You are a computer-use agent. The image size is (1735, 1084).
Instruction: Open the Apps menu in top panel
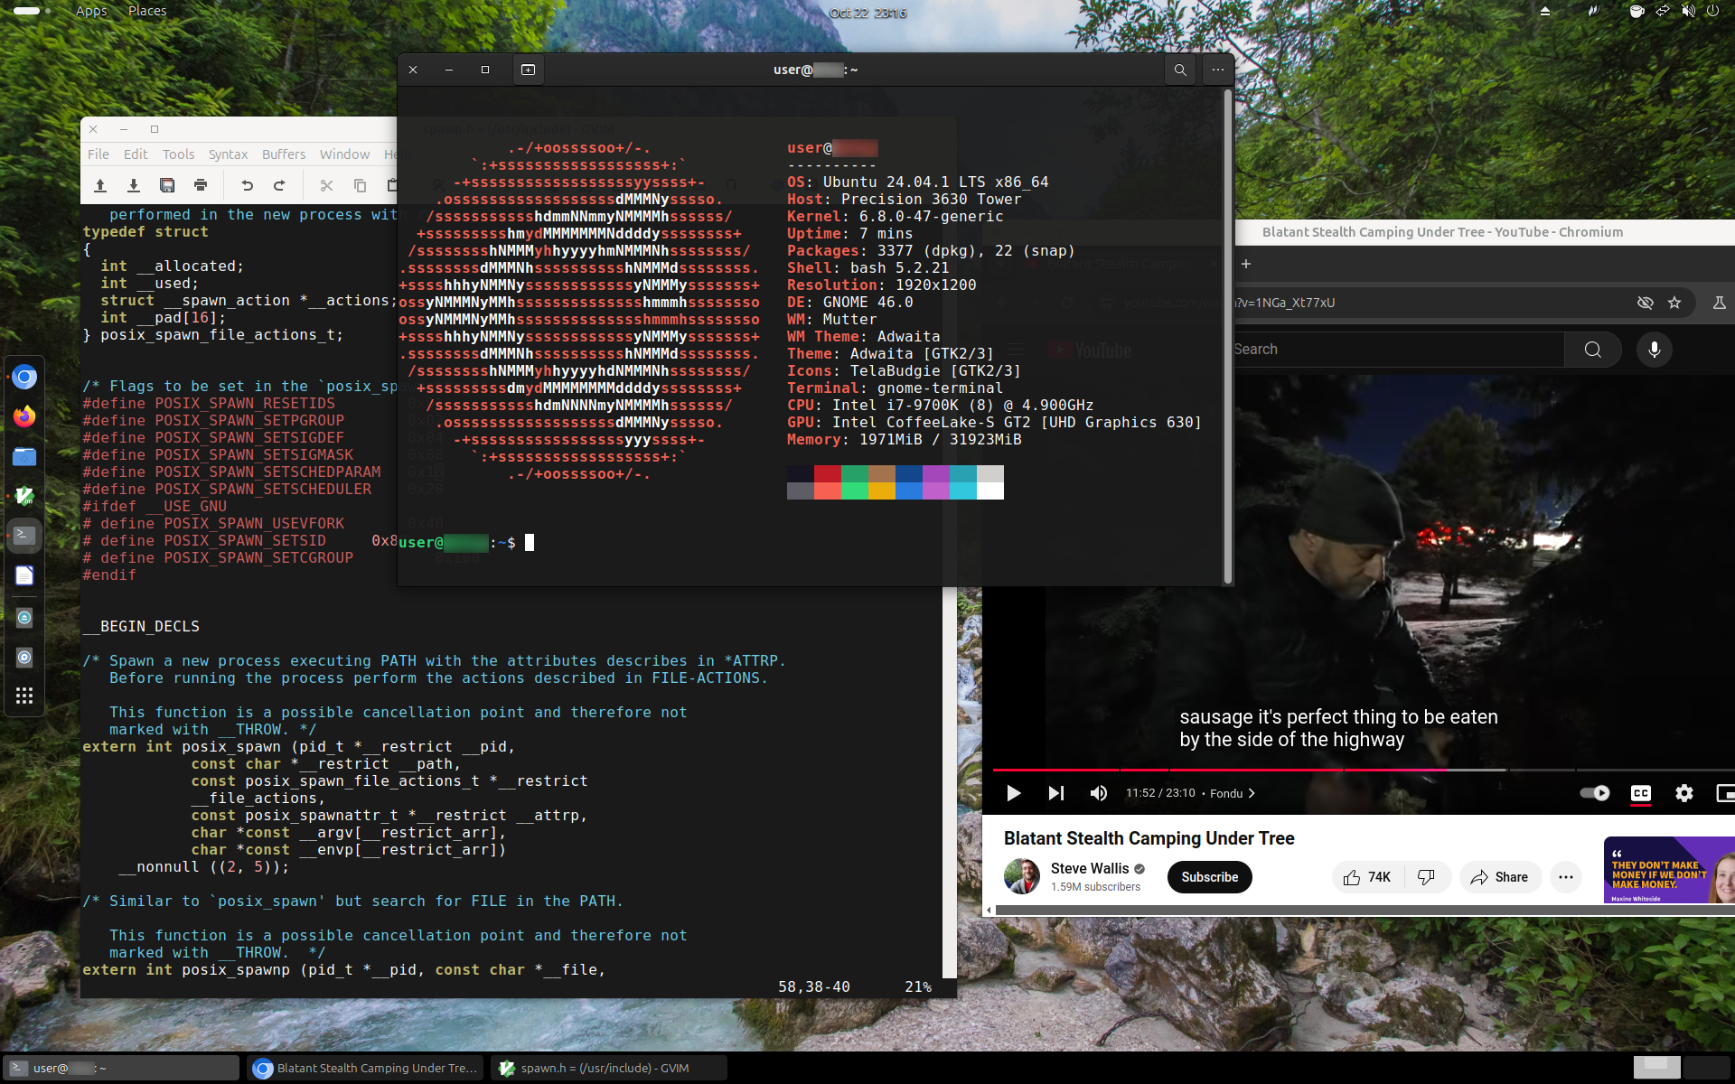[x=91, y=11]
